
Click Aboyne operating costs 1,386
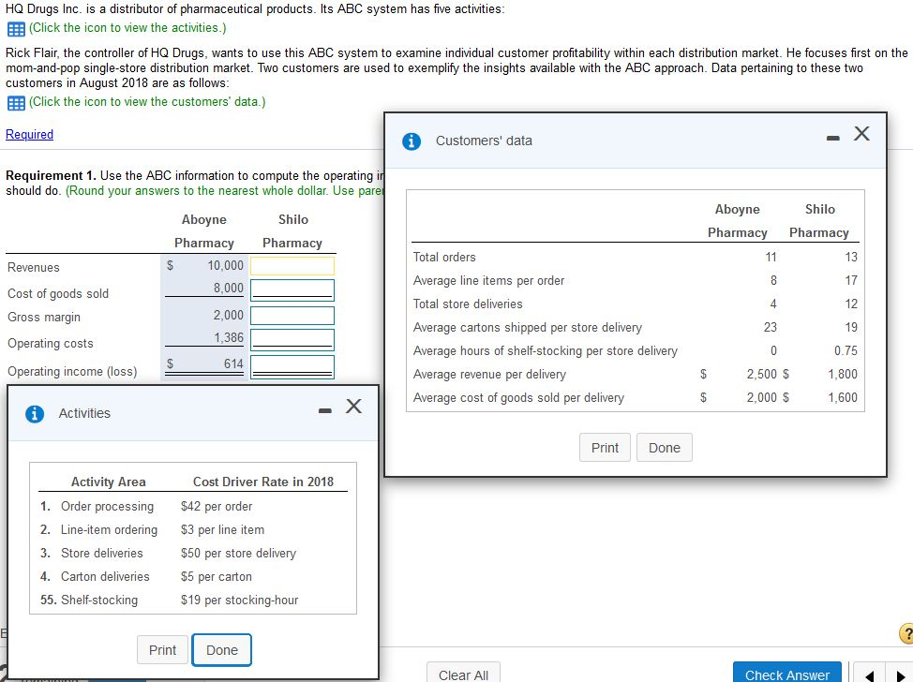pyautogui.click(x=229, y=337)
